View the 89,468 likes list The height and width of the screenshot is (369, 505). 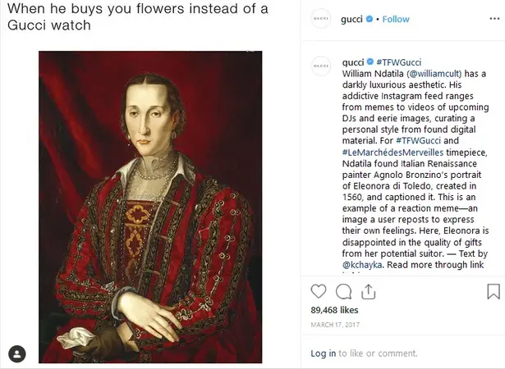click(333, 311)
